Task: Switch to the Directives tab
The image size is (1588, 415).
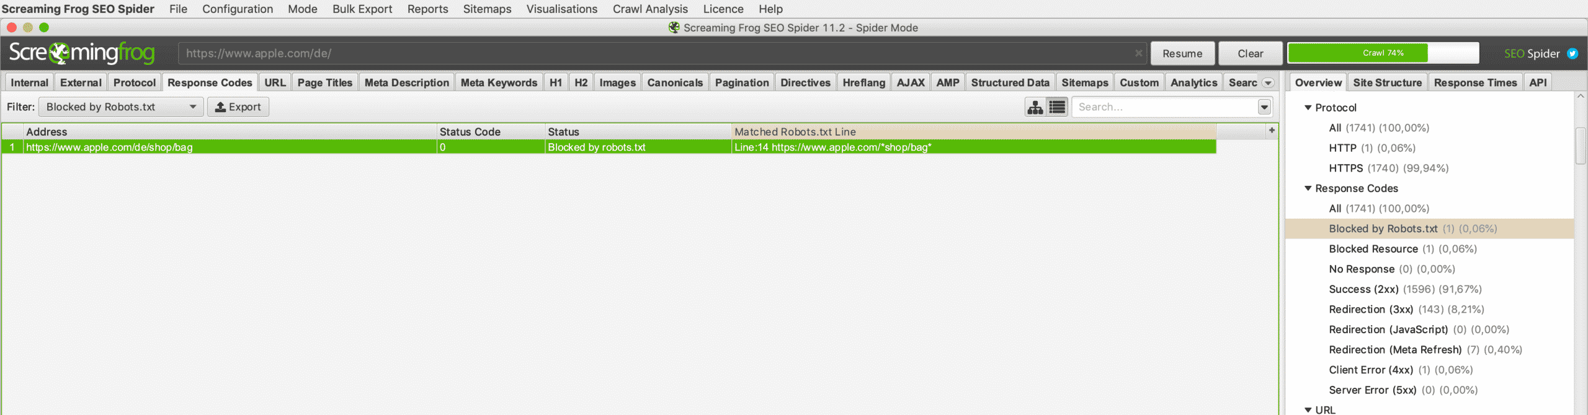Action: [x=806, y=82]
